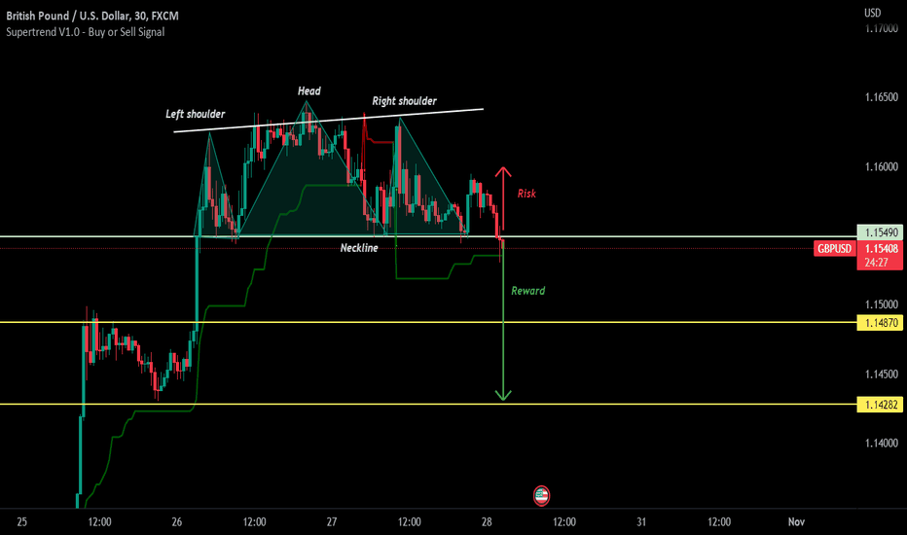Click the 27 date on time axis
Screen dimensions: 907x535
332,521
